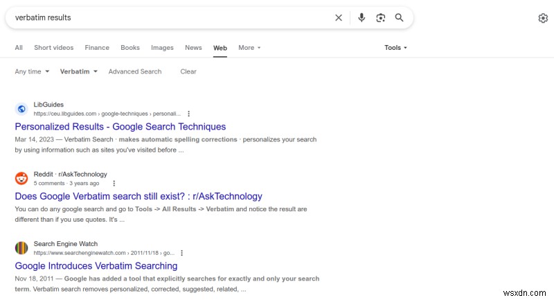
Task: Click the searchenginewatch.com URL breadcrumb
Action: pos(104,253)
